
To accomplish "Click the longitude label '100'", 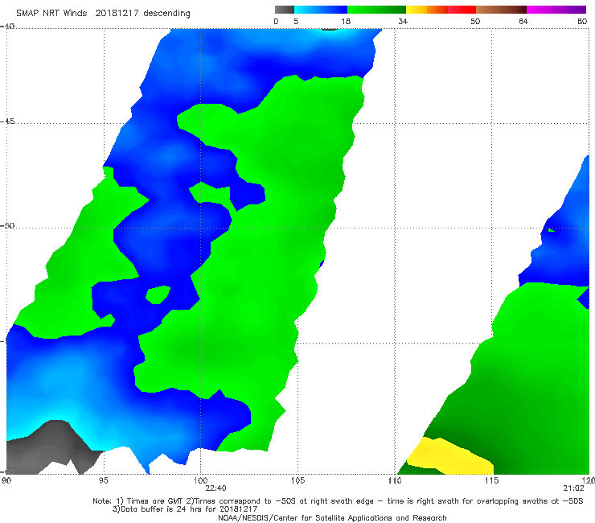I will pos(200,480).
